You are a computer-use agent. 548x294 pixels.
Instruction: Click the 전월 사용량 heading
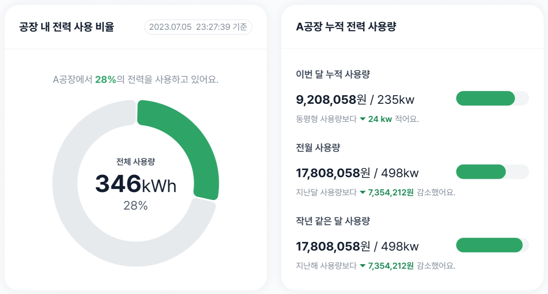[x=318, y=147]
